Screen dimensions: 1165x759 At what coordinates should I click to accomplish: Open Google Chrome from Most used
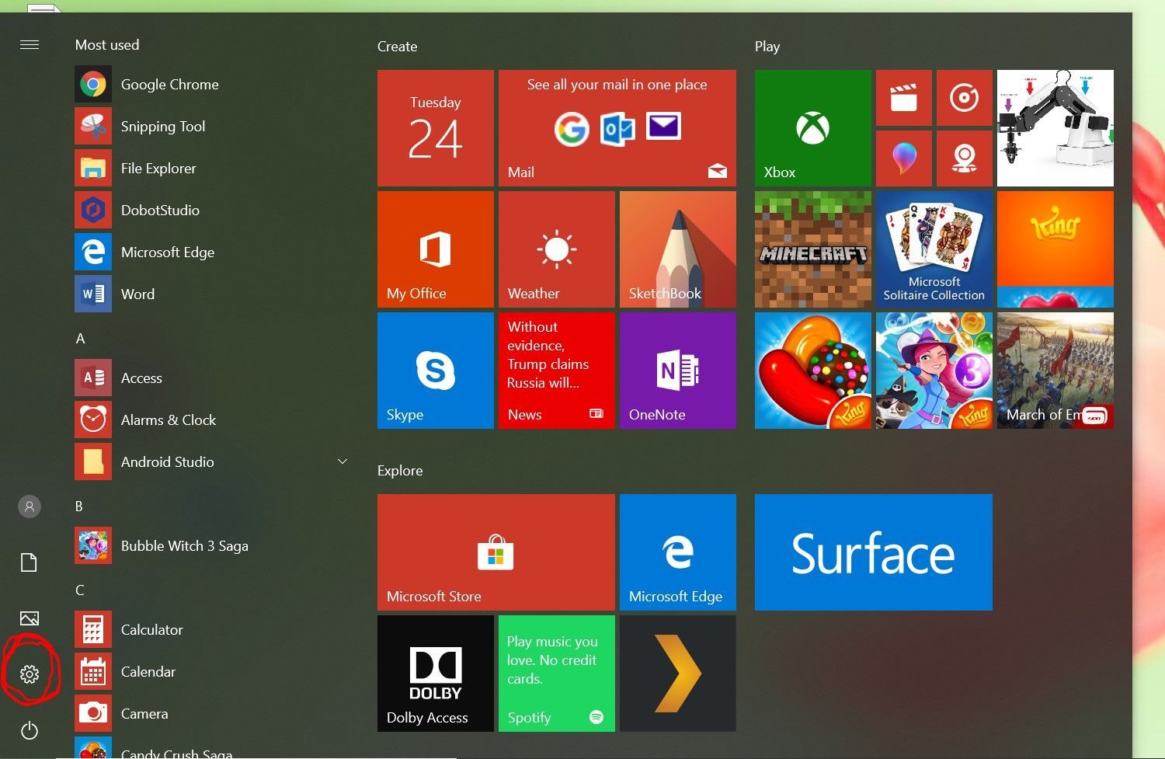[x=210, y=85]
